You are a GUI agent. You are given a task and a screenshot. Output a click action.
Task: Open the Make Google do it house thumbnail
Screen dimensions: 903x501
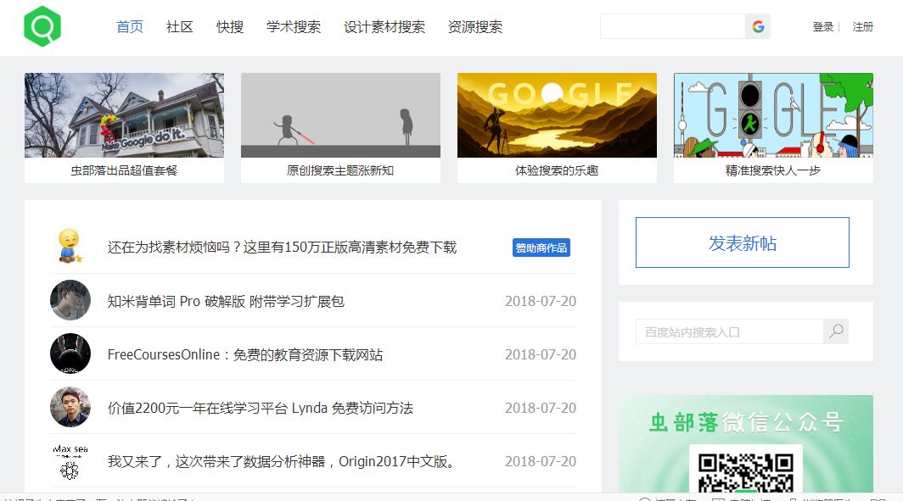click(125, 115)
